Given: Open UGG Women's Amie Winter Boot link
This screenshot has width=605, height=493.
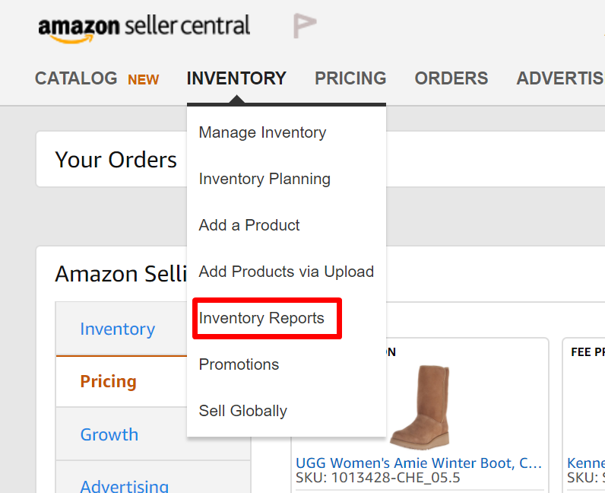Looking at the screenshot, I should (419, 463).
